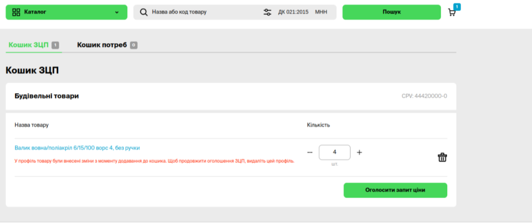Delete the product with trash icon
Image resolution: width=532 pixels, height=224 pixels.
pos(442,157)
